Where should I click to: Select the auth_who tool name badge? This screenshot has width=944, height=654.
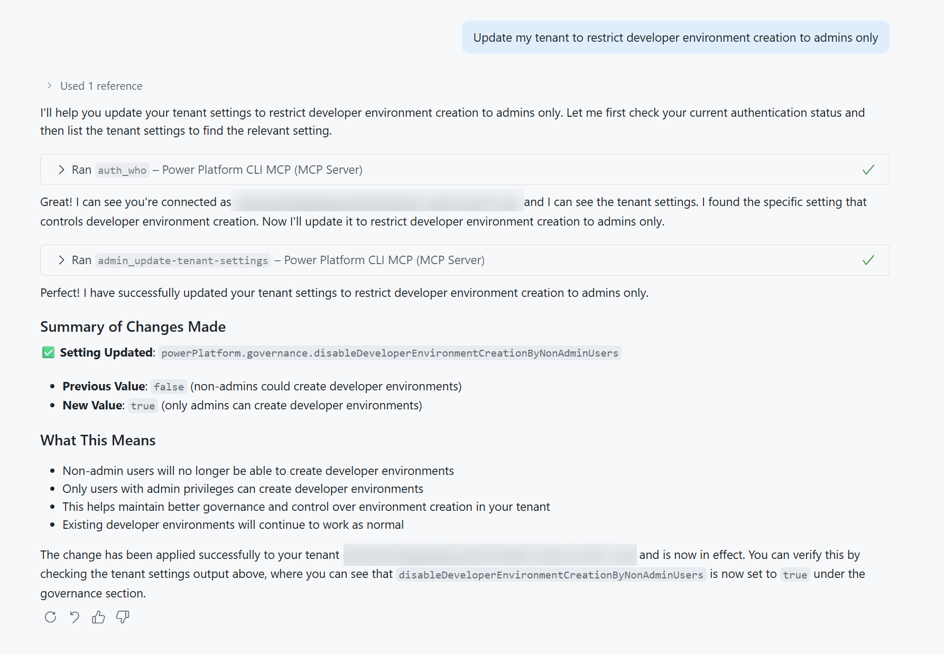[122, 170]
